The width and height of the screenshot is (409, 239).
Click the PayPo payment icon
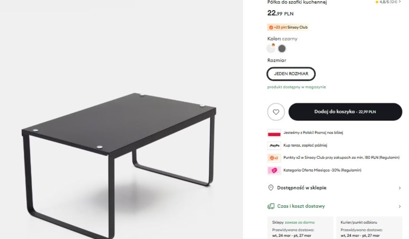[x=274, y=145]
